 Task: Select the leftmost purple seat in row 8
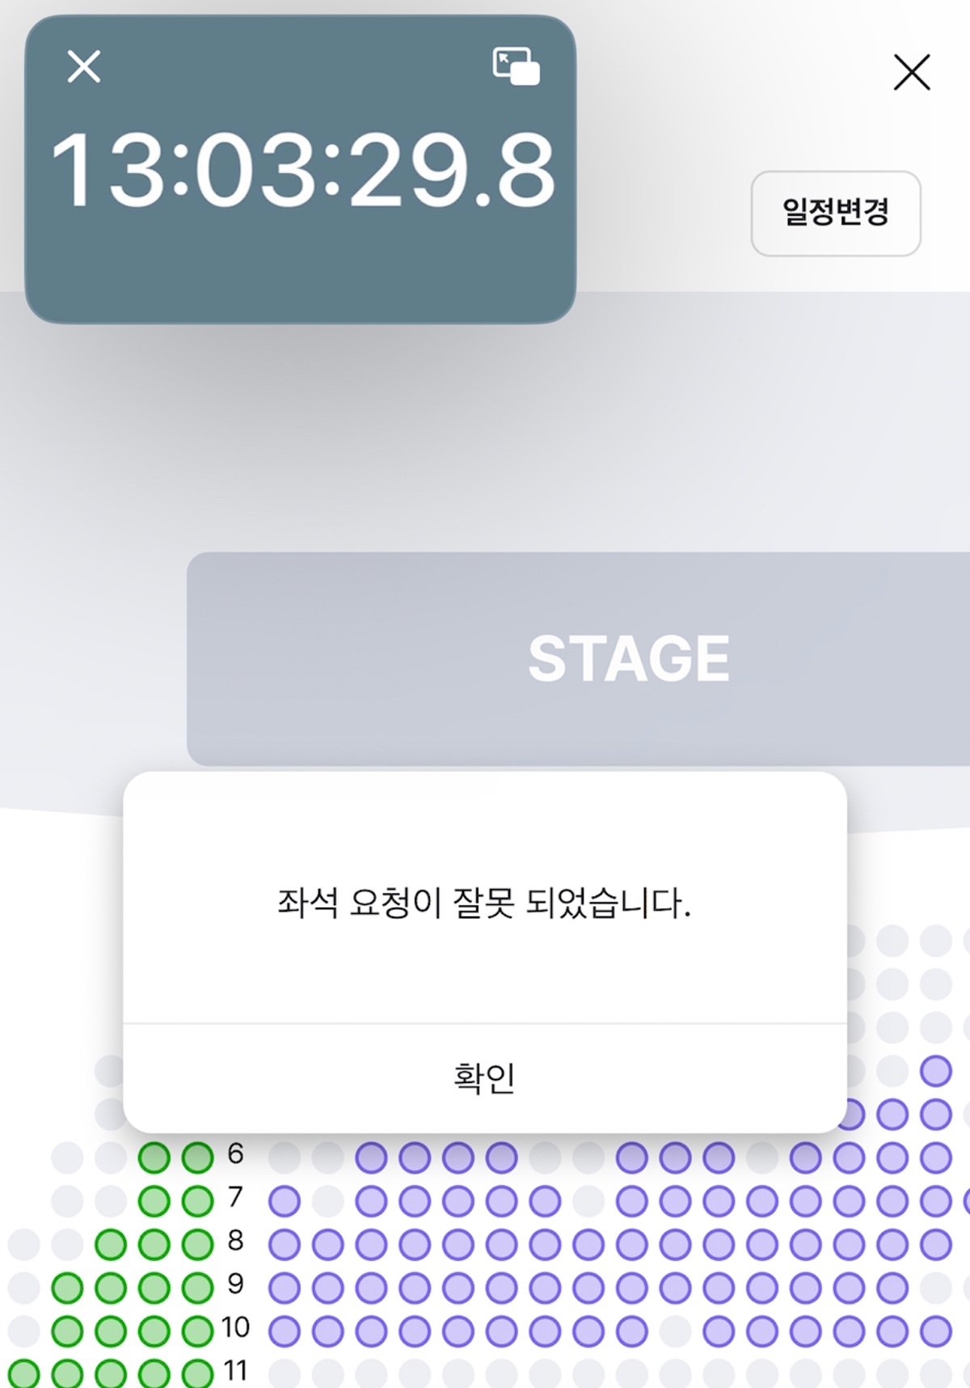click(x=284, y=1245)
